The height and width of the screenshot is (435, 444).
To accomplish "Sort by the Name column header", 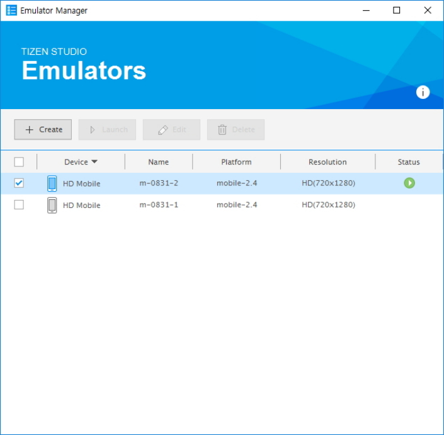I will coord(158,162).
